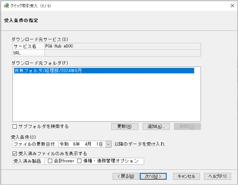
Task: Click 追加(A)... to add a folder
Action: (x=156, y=127)
